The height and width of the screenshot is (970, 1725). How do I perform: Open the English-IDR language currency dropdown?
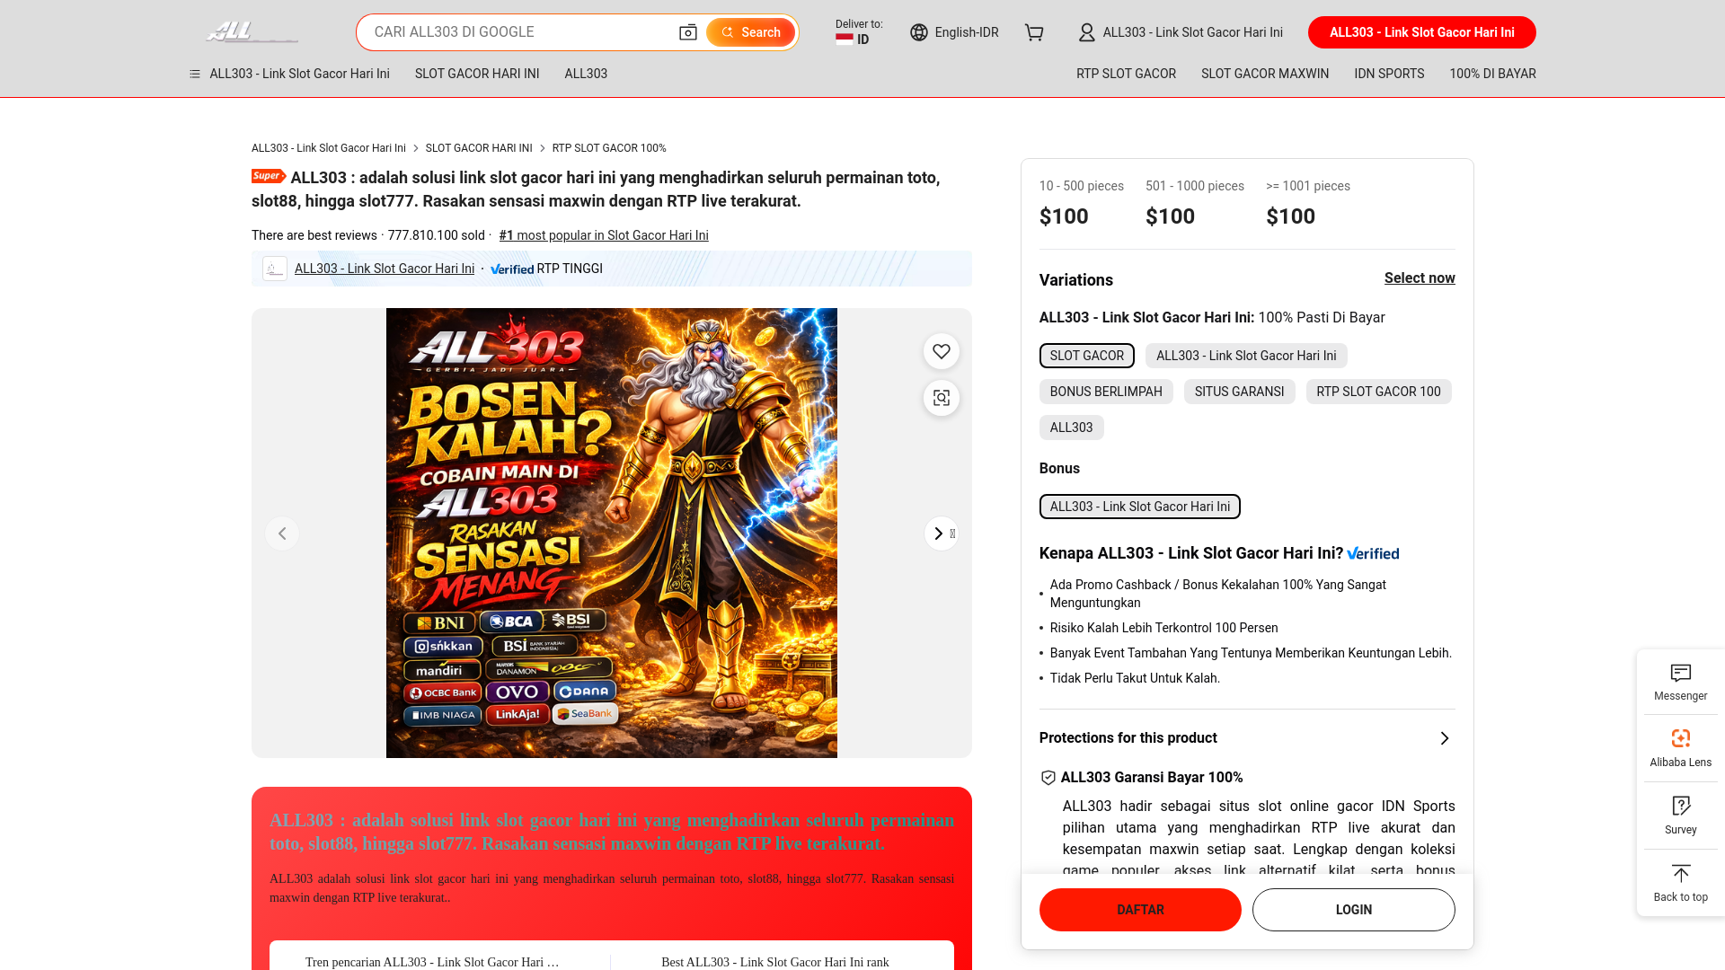pos(953,32)
